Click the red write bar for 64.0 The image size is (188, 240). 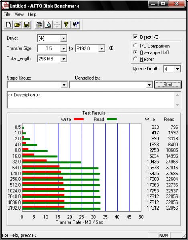coord(41,166)
